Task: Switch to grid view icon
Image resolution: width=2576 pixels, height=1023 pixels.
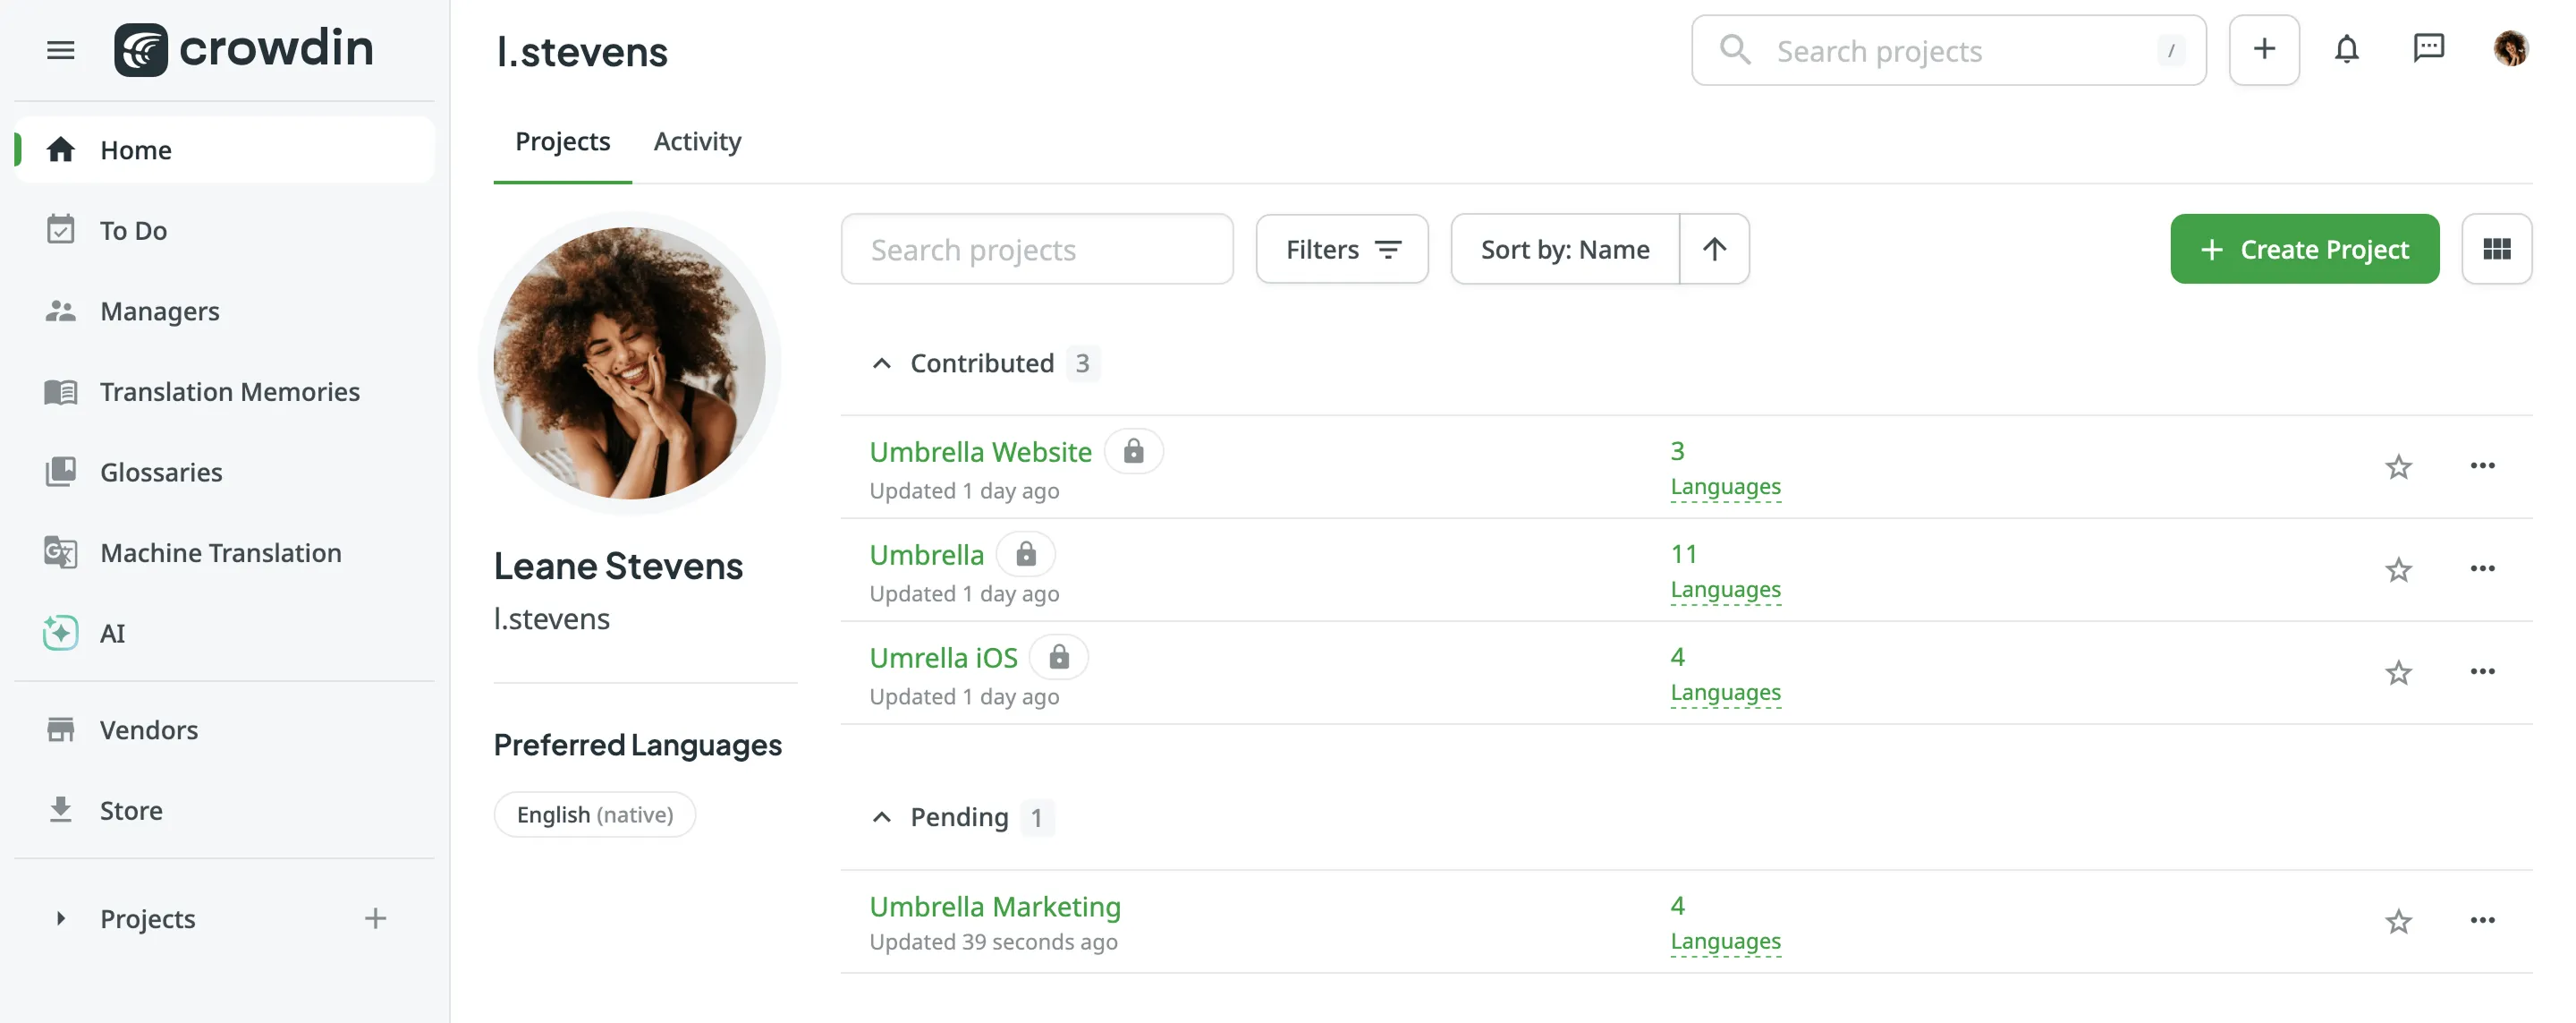Action: coord(2496,249)
